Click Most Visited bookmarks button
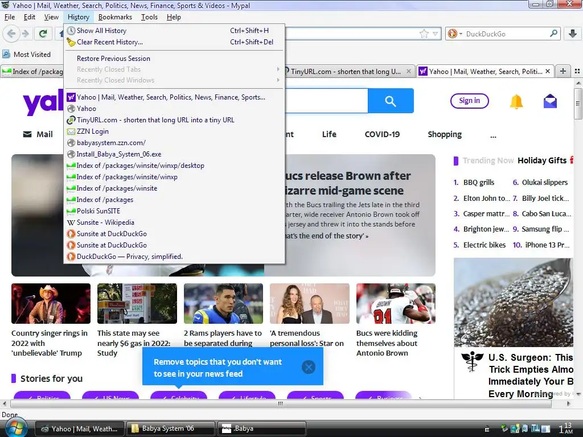The image size is (583, 437). click(27, 54)
